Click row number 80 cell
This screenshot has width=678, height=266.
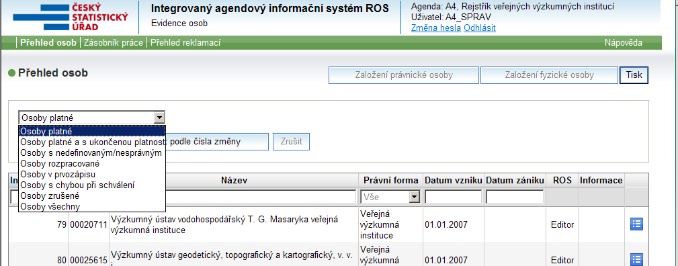(61, 261)
